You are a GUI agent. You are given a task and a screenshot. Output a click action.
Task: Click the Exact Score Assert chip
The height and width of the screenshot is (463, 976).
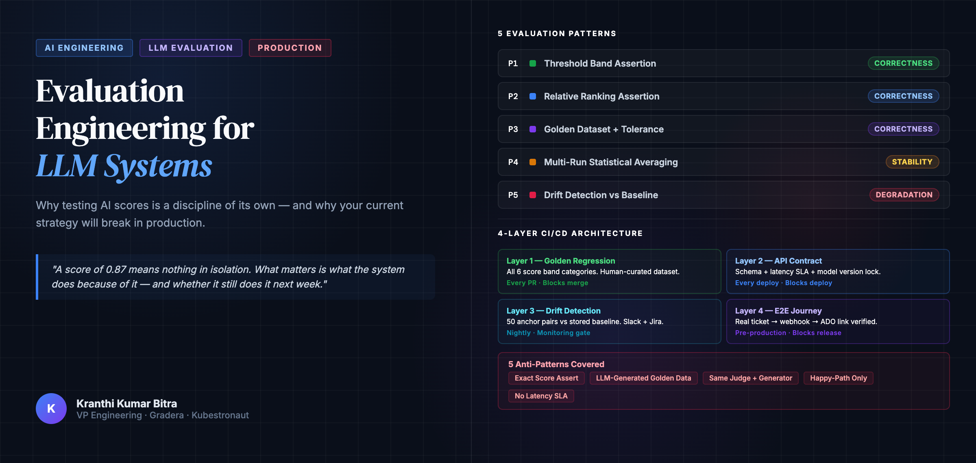click(546, 378)
